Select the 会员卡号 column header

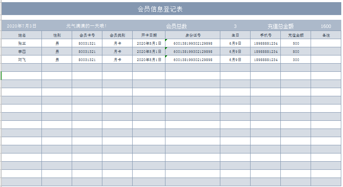(x=87, y=35)
